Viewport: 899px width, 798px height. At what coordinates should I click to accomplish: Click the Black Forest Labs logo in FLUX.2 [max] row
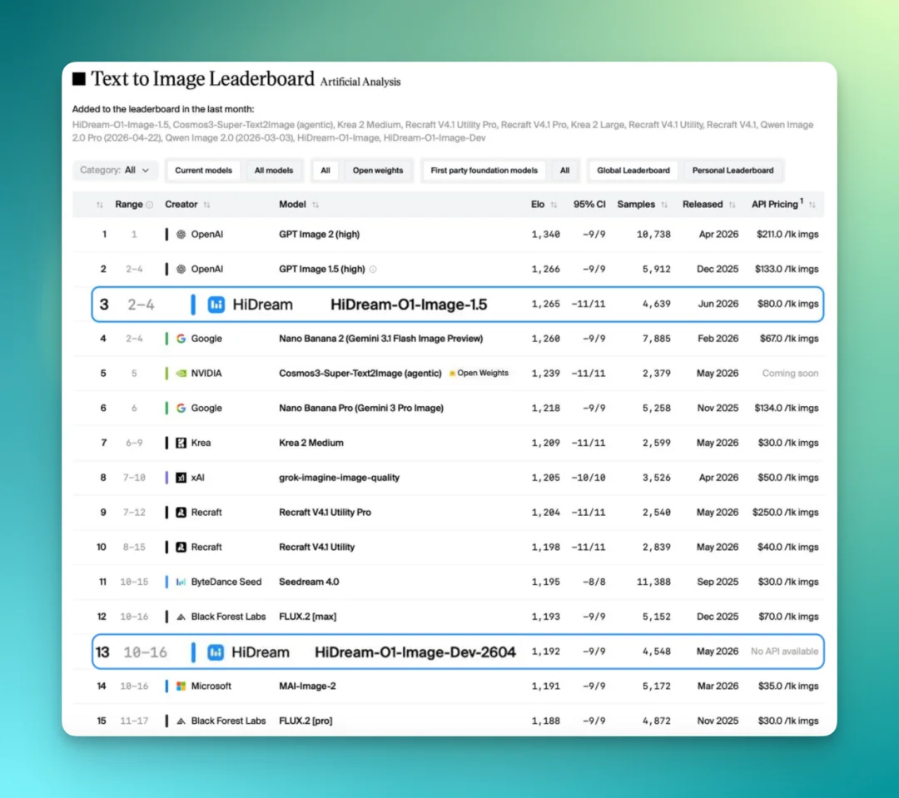coord(181,617)
